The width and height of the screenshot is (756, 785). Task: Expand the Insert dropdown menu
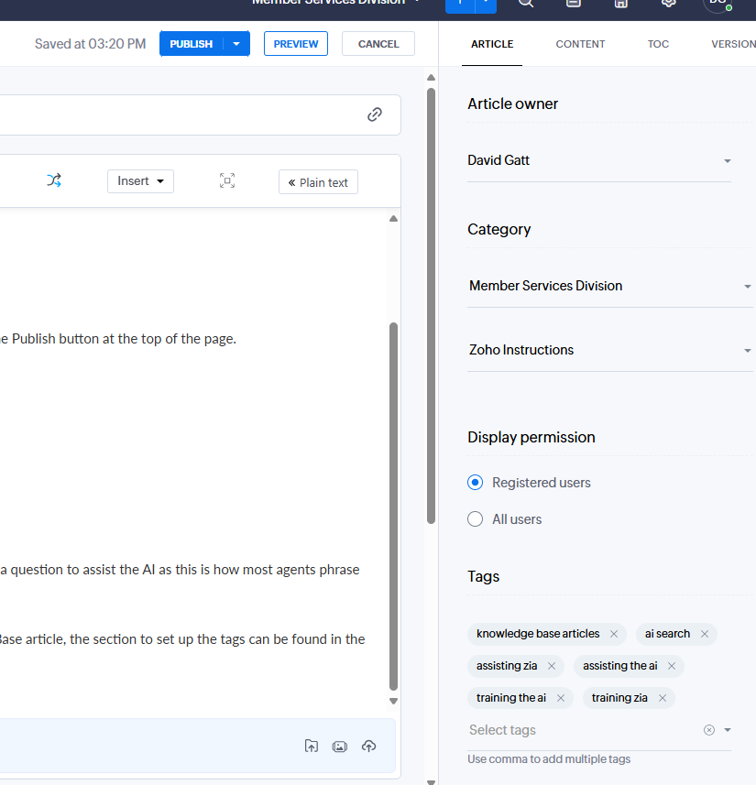coord(140,181)
